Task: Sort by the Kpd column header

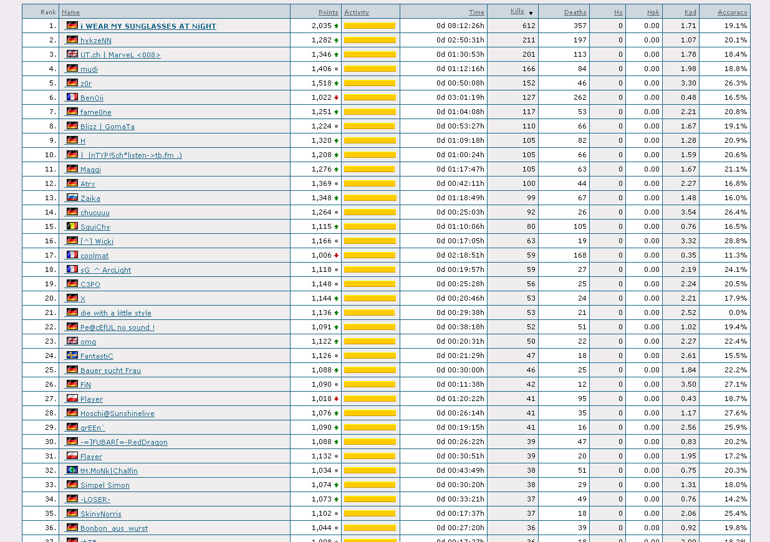Action: pos(690,12)
